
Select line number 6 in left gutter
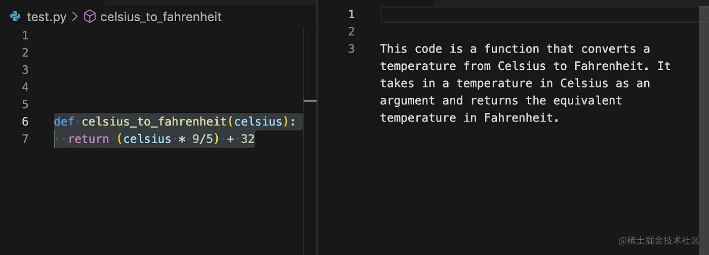click(x=25, y=121)
